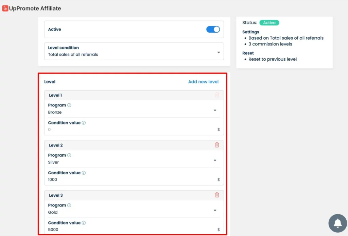
Task: Click the greyed-out trash icon on Level 1
Action: point(217,95)
